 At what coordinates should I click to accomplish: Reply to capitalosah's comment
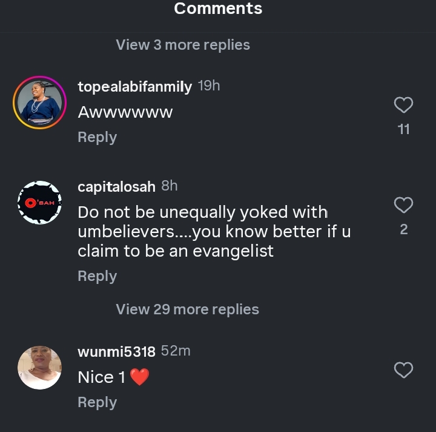97,276
